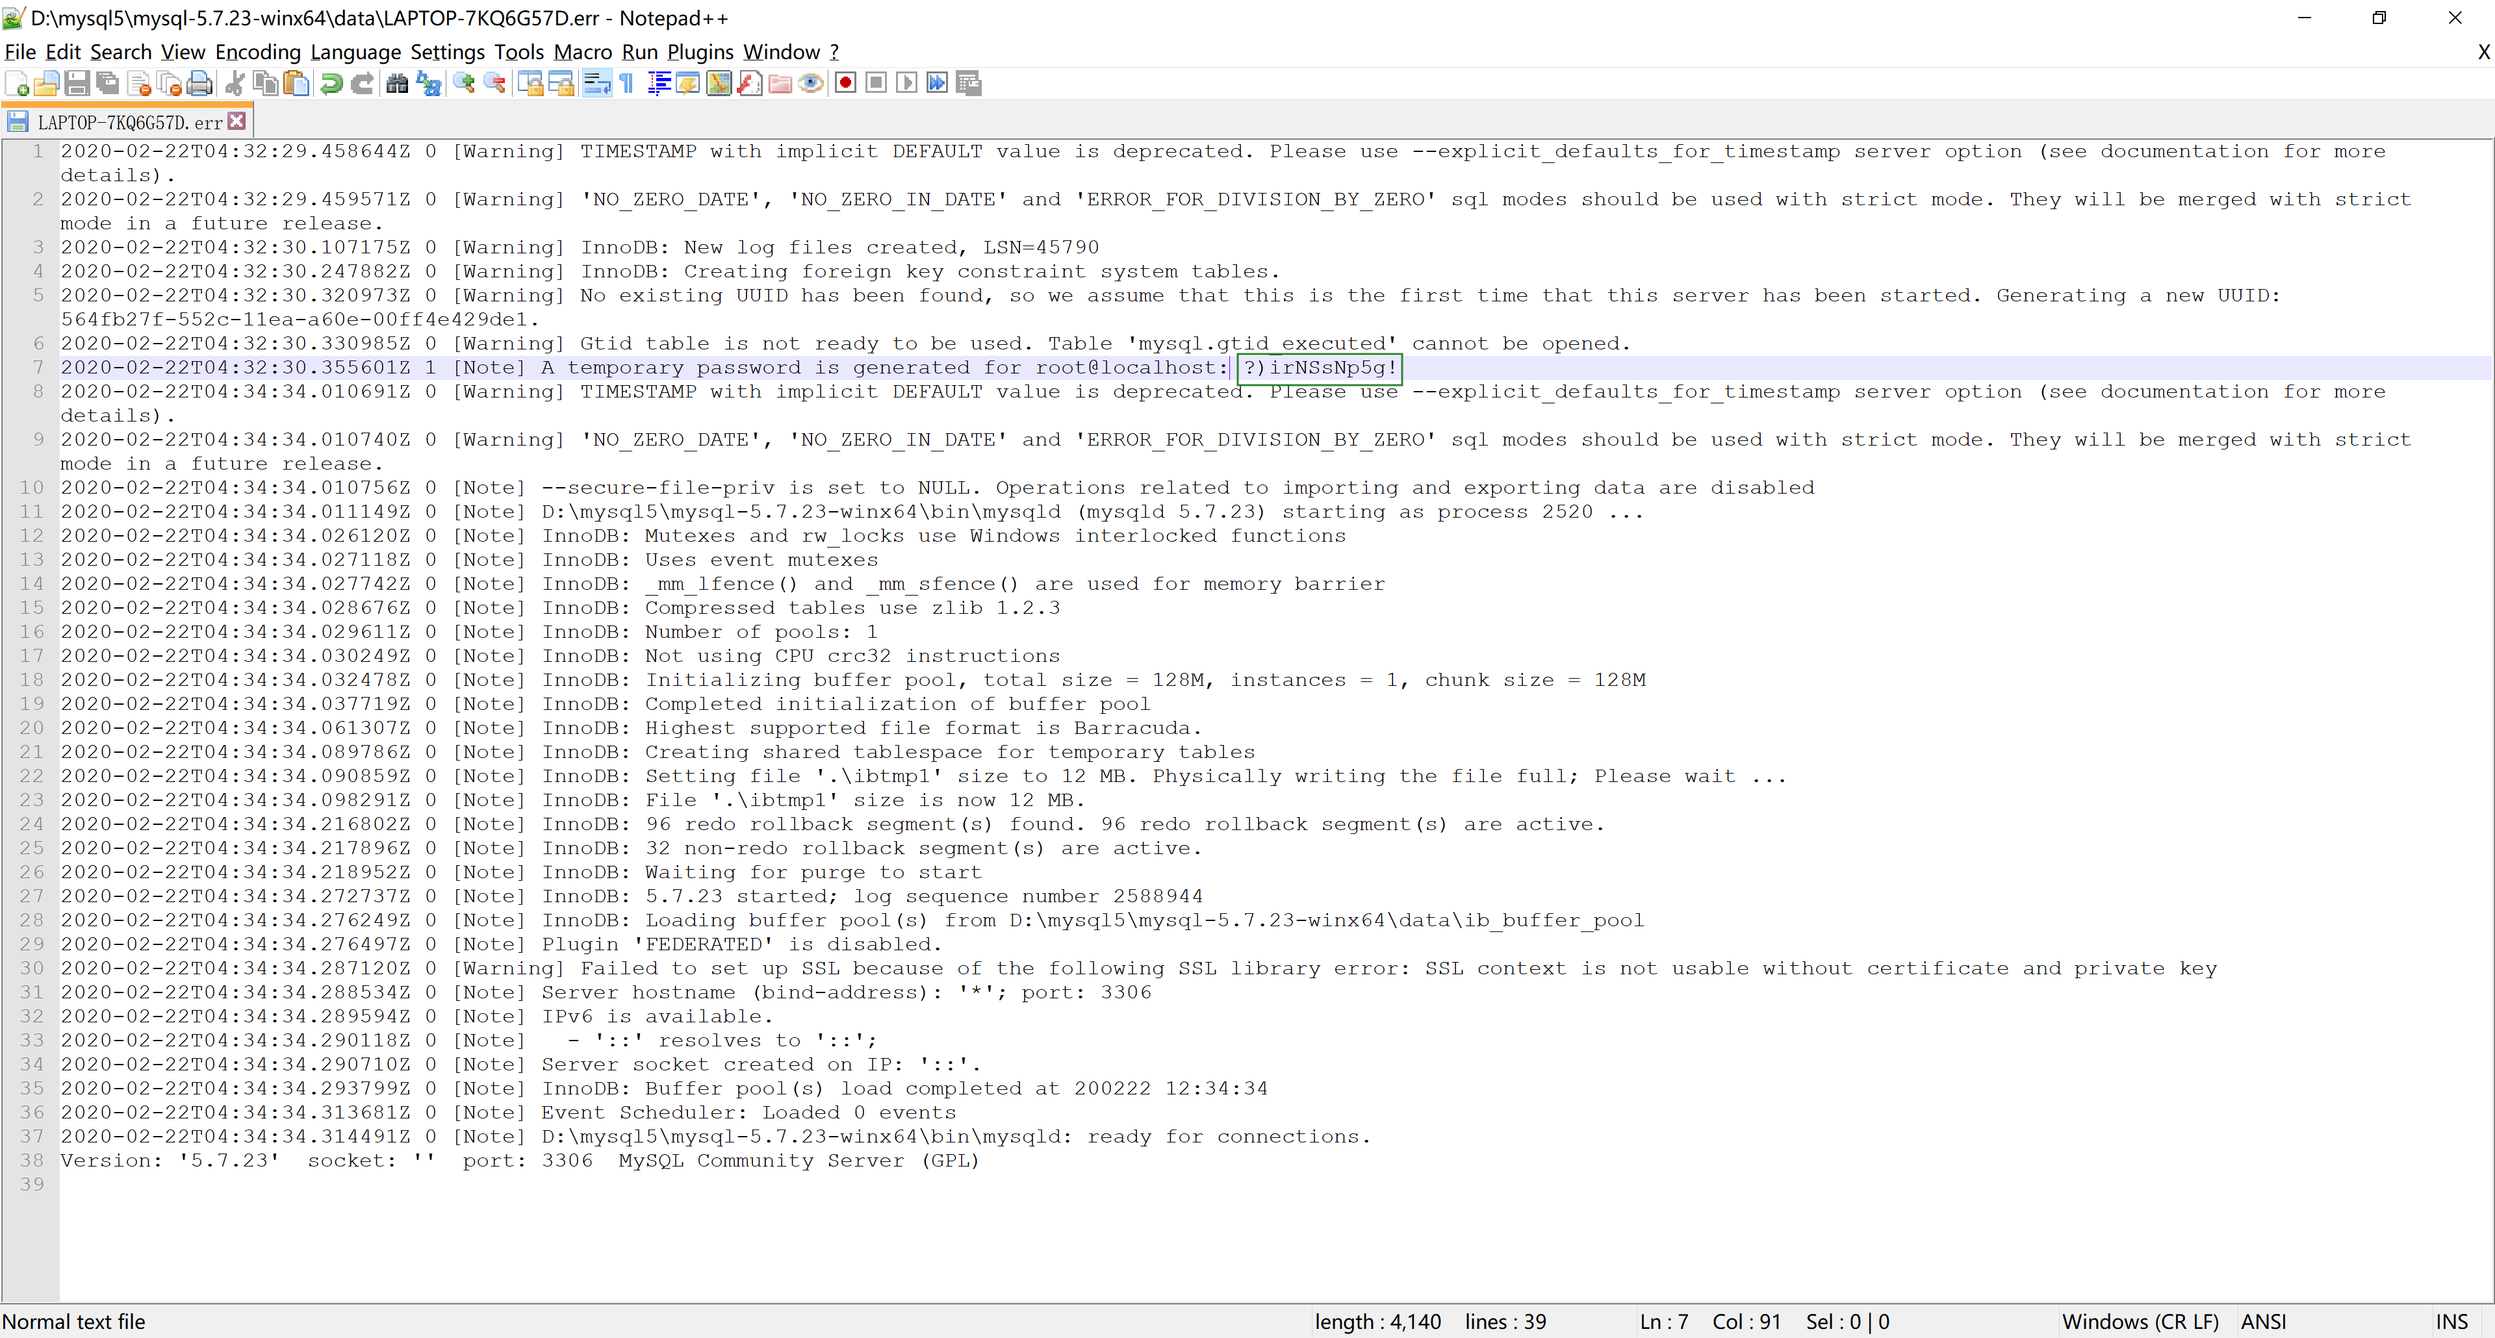Image resolution: width=2495 pixels, height=1338 pixels.
Task: Click the Open file folder icon
Action: click(47, 84)
